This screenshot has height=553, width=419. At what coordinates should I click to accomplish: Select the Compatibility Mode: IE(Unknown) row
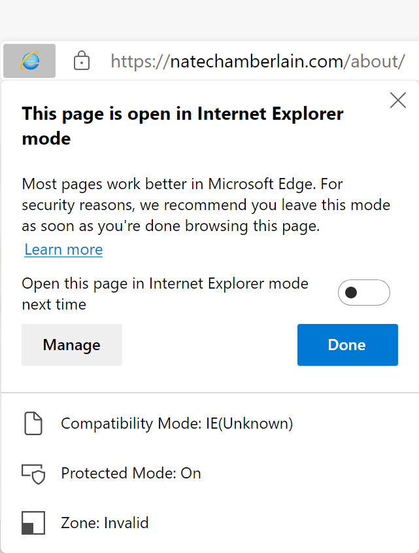click(177, 423)
